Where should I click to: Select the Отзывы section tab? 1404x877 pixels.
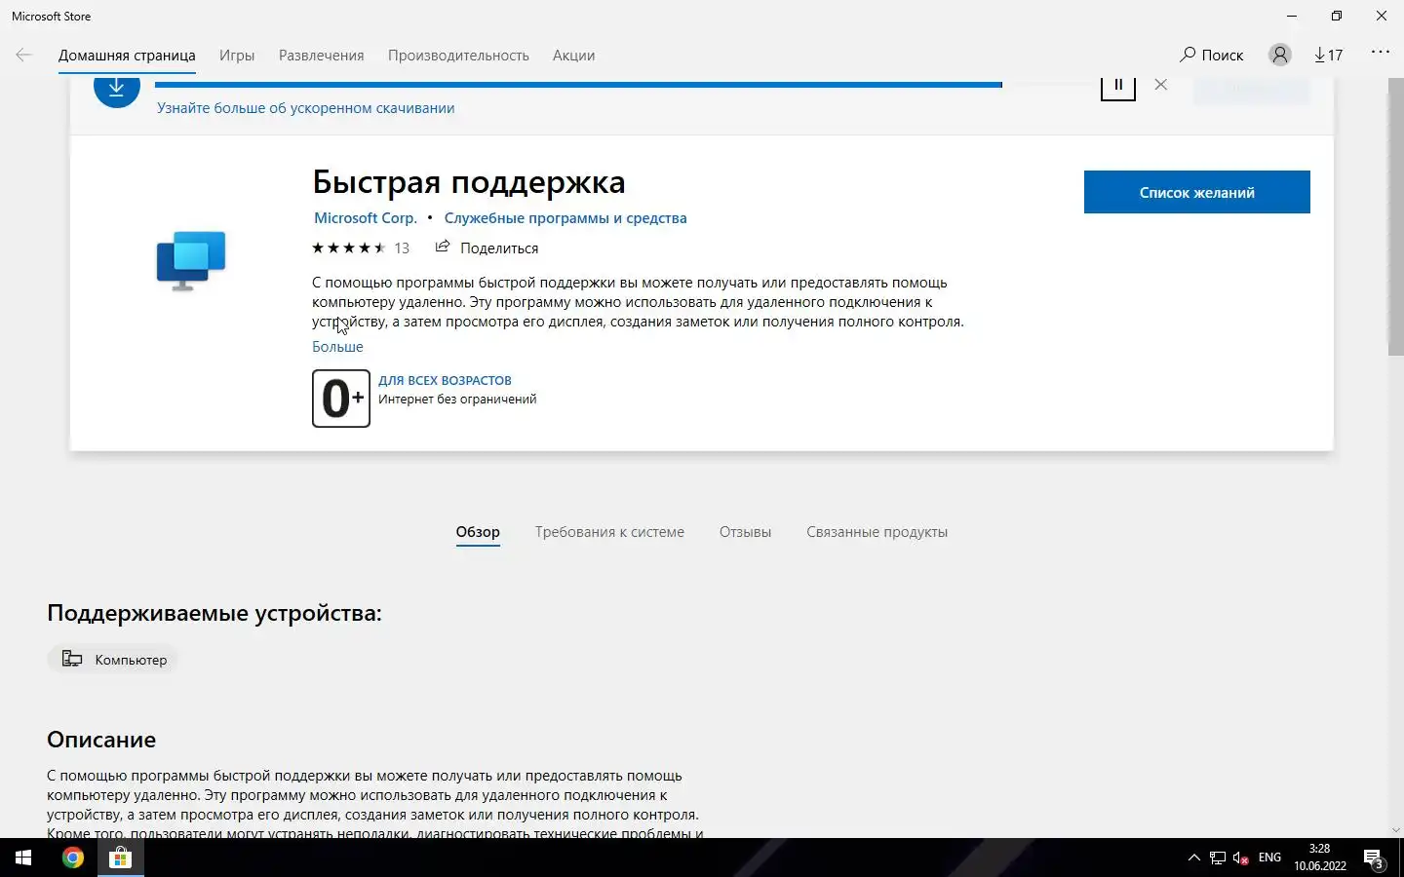tap(745, 532)
